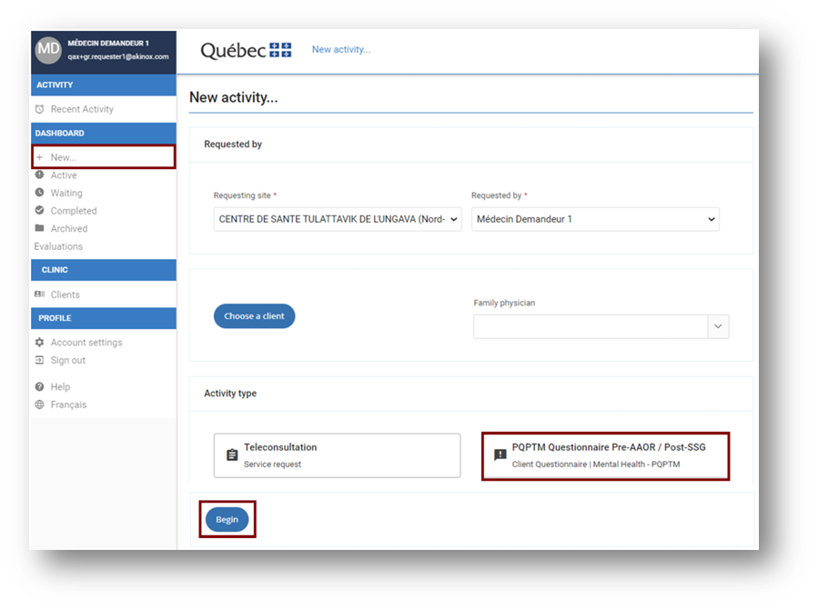Switch language to Français
The image size is (818, 609).
(x=68, y=404)
